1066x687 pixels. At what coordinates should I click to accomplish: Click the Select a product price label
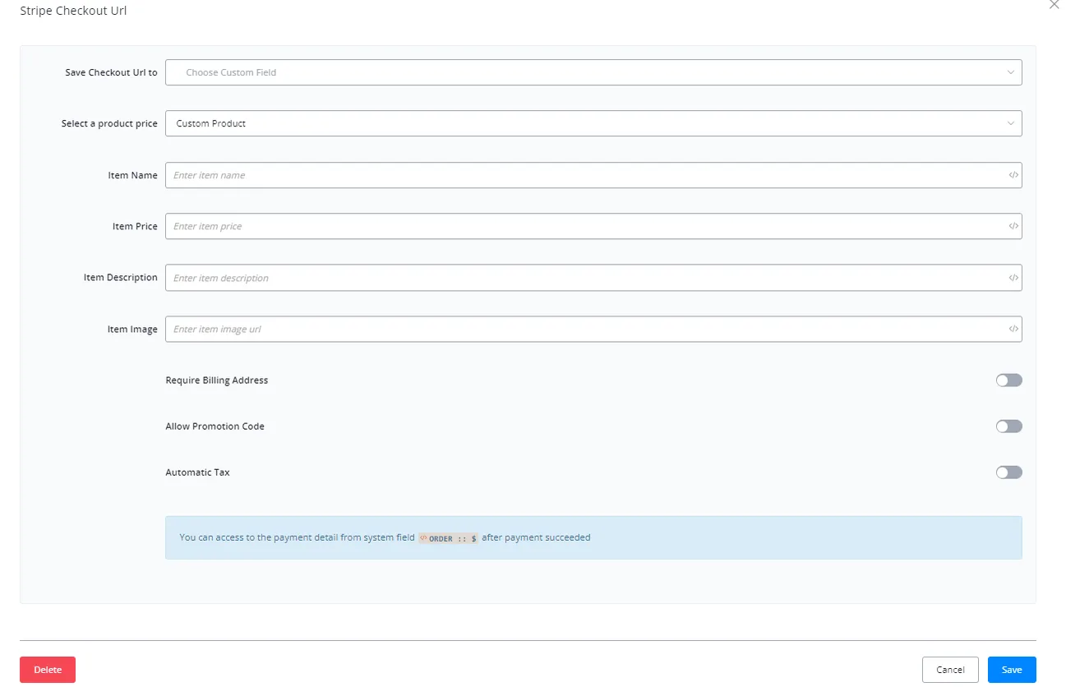[x=109, y=123]
